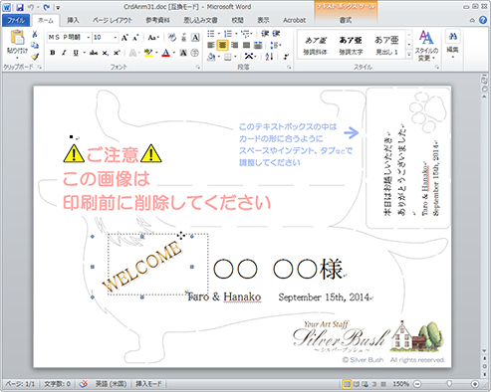This screenshot has width=491, height=392.
Task: Select the Format Painter brush icon
Action: click(x=35, y=57)
